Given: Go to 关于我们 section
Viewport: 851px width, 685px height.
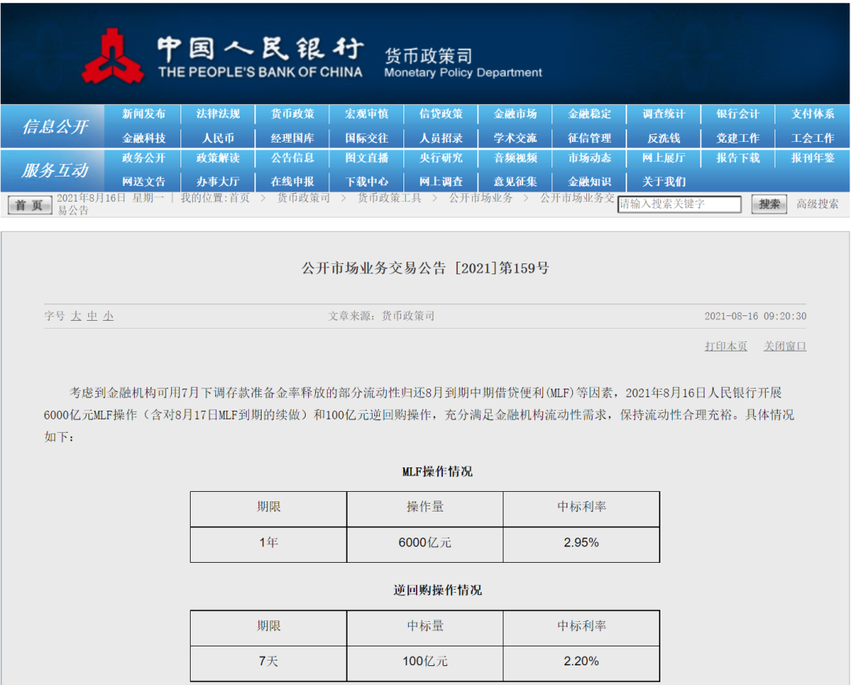Looking at the screenshot, I should 663,182.
